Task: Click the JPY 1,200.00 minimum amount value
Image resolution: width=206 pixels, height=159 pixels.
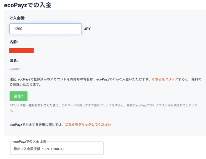Action: (x=54, y=149)
